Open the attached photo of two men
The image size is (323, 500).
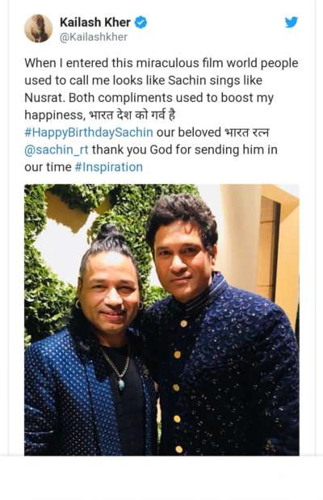tap(161, 320)
